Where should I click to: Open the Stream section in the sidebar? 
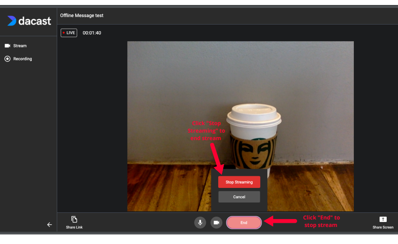coord(20,46)
